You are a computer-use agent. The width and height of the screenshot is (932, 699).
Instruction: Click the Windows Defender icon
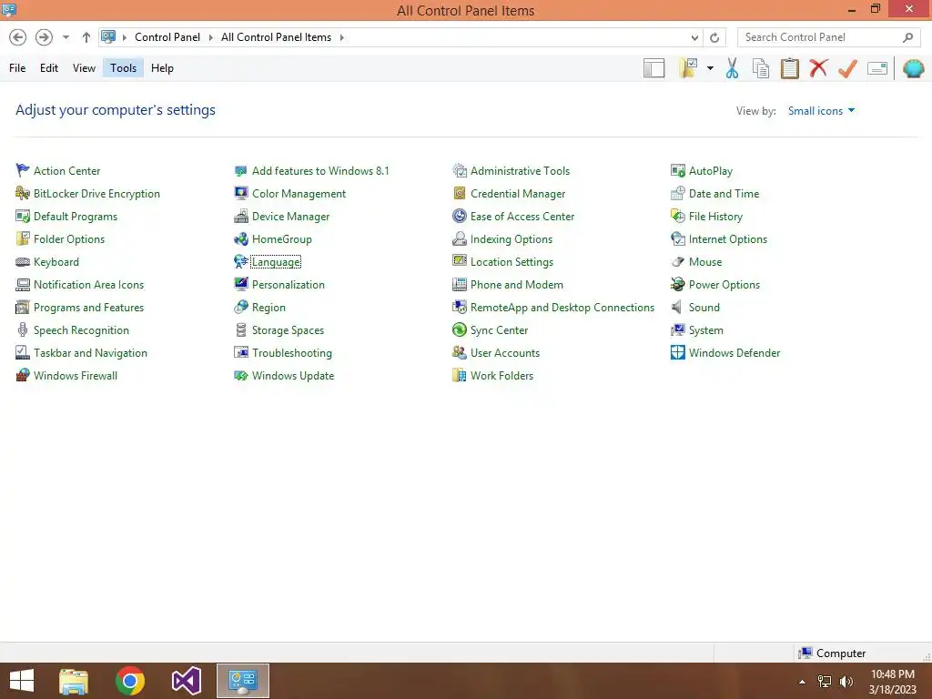point(677,352)
